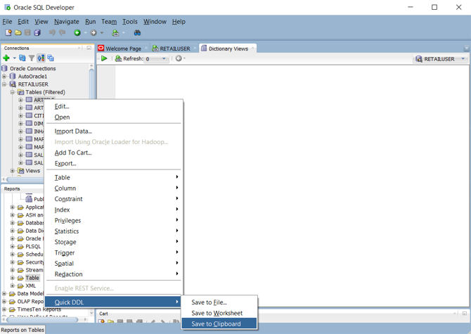Choose Export... from the context menu
Image resolution: width=471 pixels, height=334 pixels.
point(65,163)
